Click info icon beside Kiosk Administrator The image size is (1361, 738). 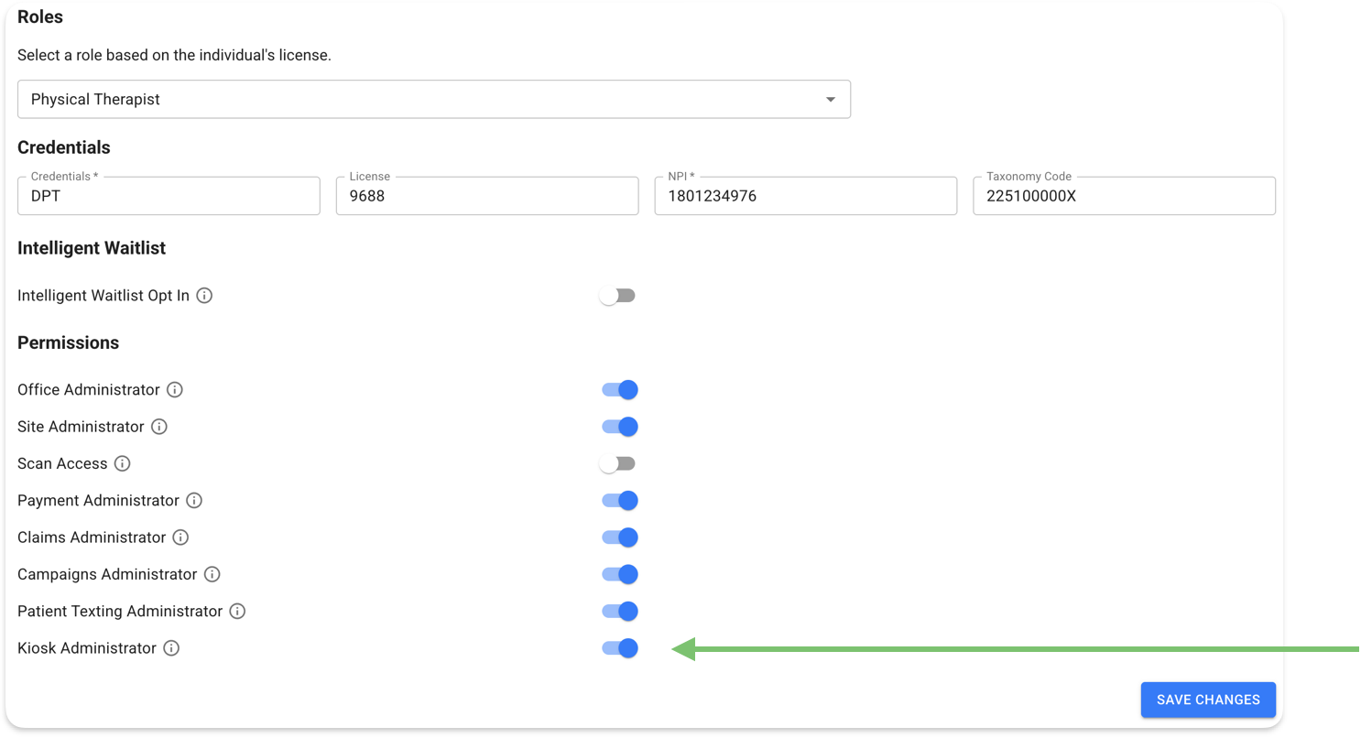[171, 648]
